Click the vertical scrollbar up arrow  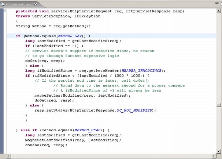coord(218,11)
